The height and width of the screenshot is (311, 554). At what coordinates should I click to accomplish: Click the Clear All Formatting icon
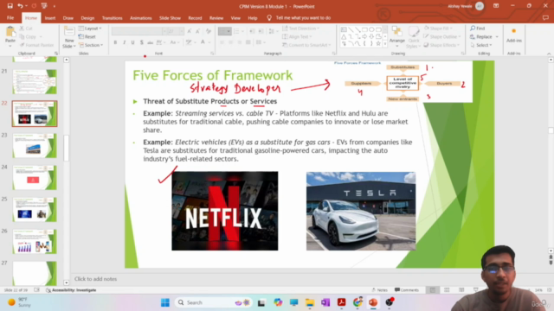[x=209, y=31]
